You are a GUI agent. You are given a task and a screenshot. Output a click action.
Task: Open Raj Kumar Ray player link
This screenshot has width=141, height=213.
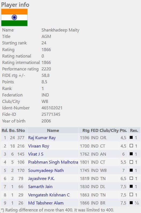(42, 138)
